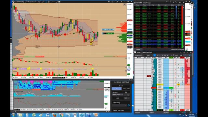Select quantity preset 1 in Smart DOM
The image size is (208, 117).
tap(155, 55)
